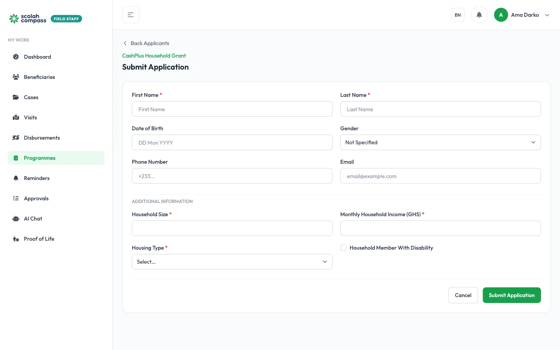
Task: Tick Household Member With Disability checkbox
Action: 343,248
